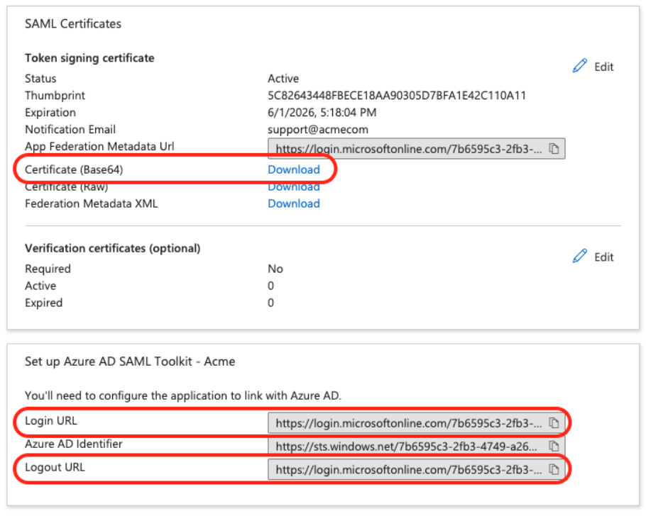
Task: Click the pencil icon for Verification certificates
Action: coord(580,257)
